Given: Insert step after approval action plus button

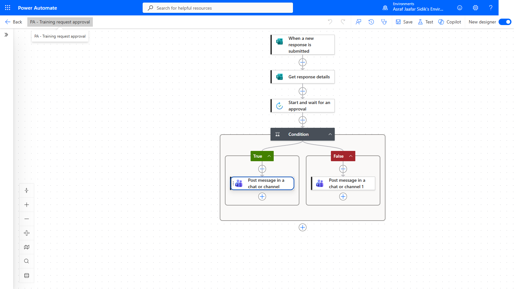Looking at the screenshot, I should click(303, 120).
